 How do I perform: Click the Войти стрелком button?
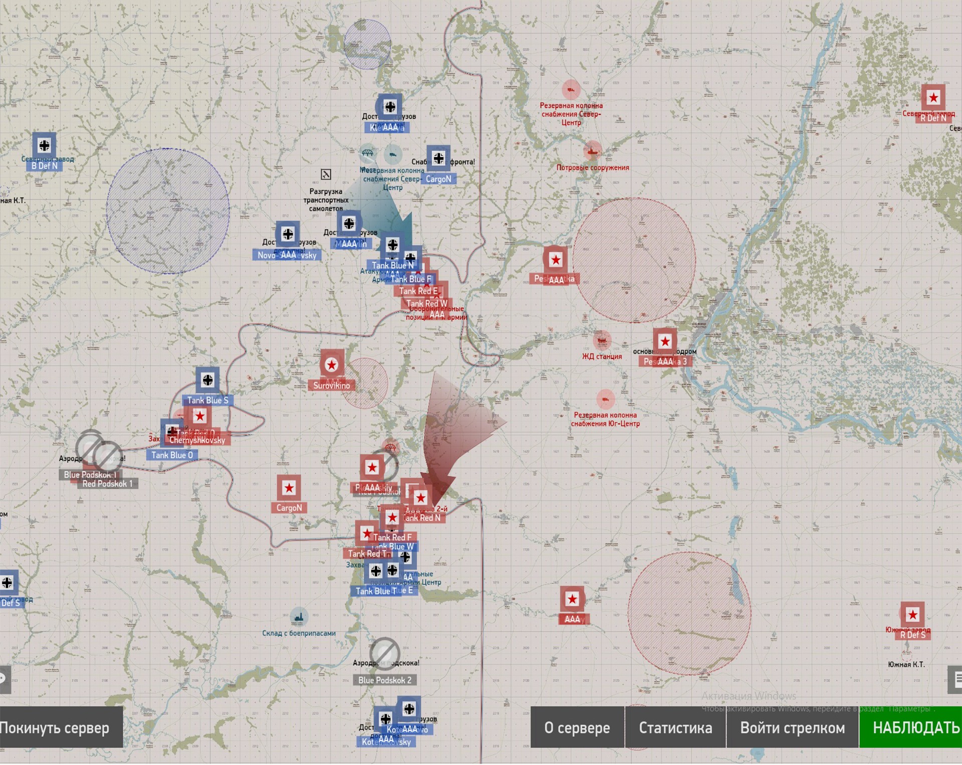pos(792,727)
